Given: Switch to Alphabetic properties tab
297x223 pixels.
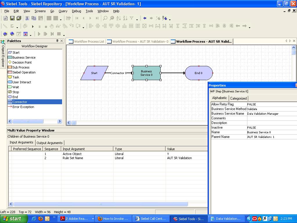Looking at the screenshot, I should tap(219, 98).
